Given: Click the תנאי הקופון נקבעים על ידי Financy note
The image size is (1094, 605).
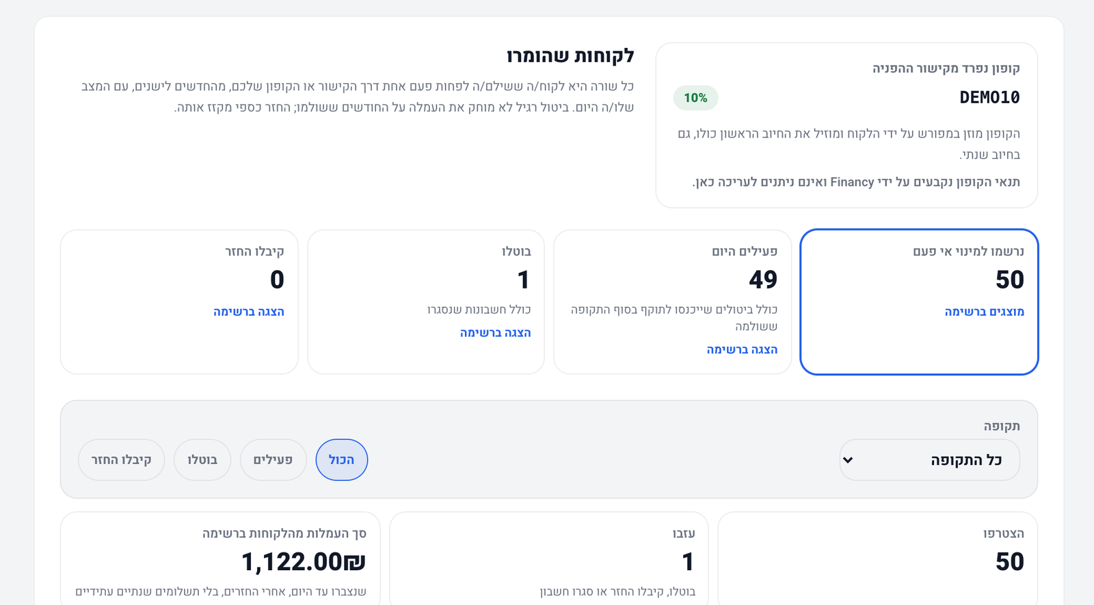Looking at the screenshot, I should coord(856,183).
